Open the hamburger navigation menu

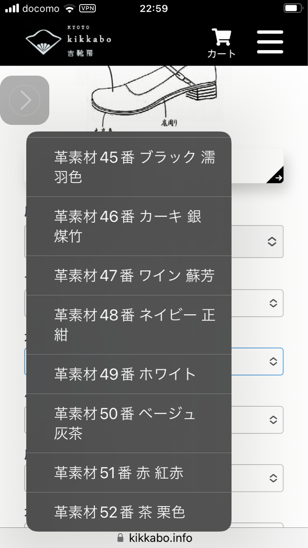(270, 42)
